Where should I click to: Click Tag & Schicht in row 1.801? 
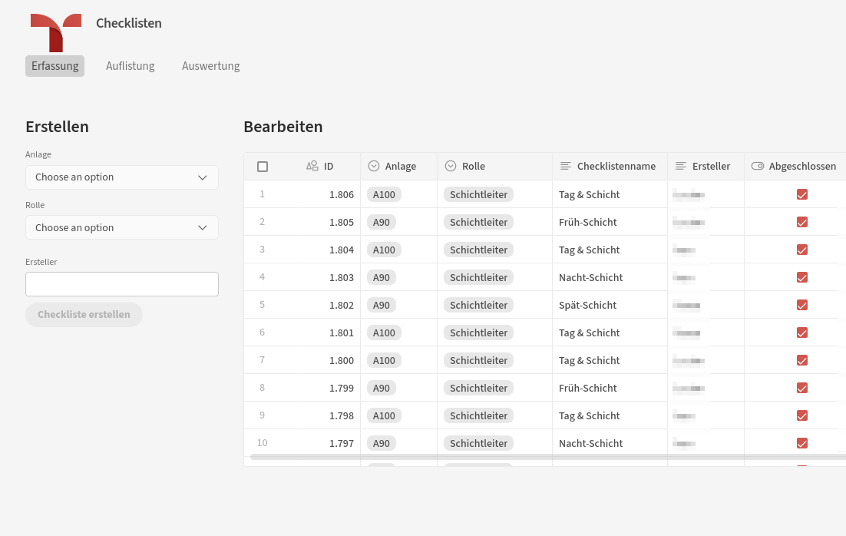click(589, 333)
